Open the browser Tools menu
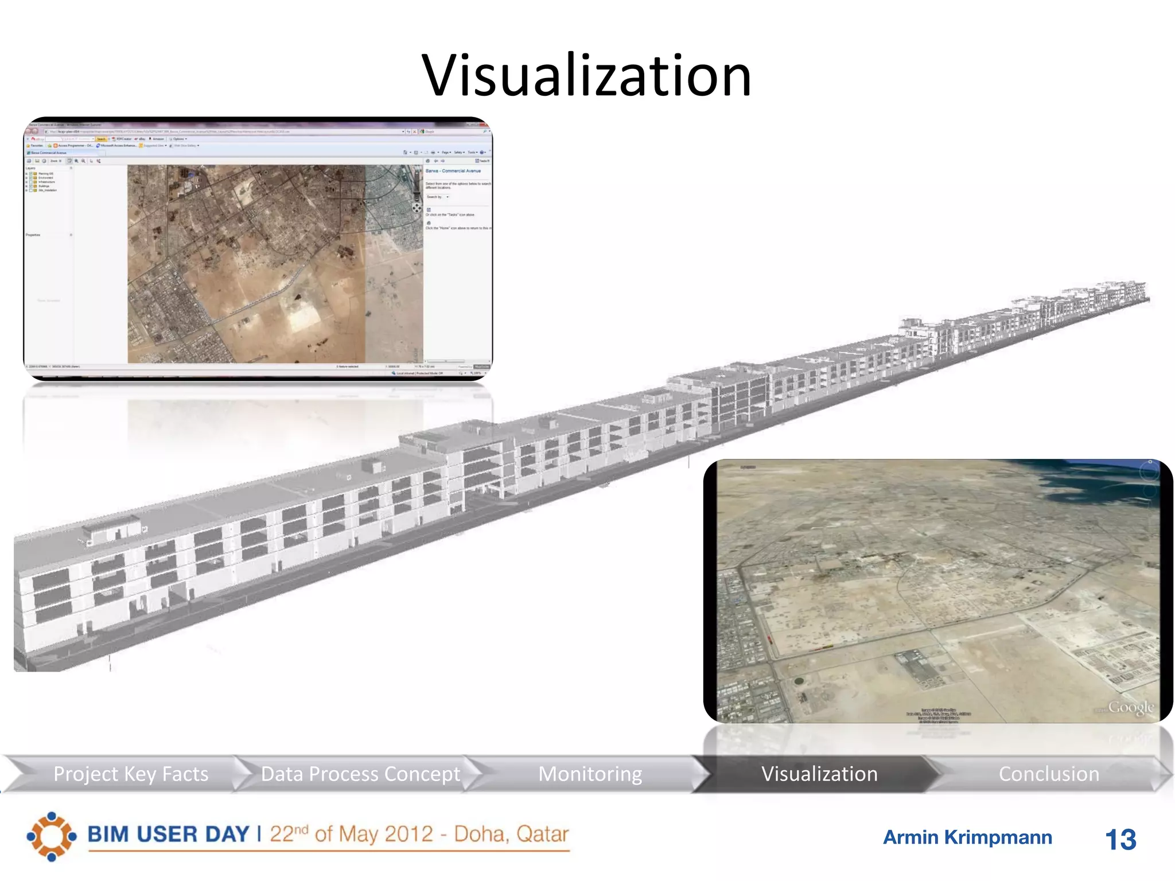The width and height of the screenshot is (1175, 881). (473, 152)
